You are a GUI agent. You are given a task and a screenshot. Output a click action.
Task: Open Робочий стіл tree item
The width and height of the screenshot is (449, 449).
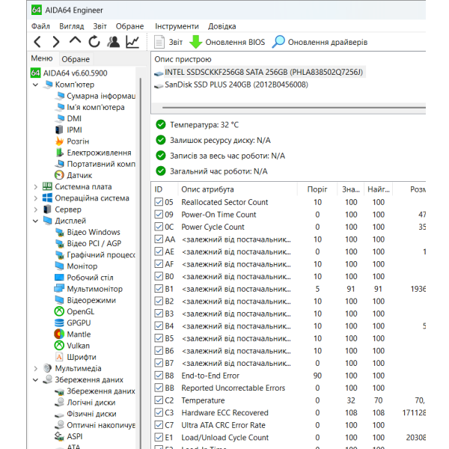click(84, 278)
